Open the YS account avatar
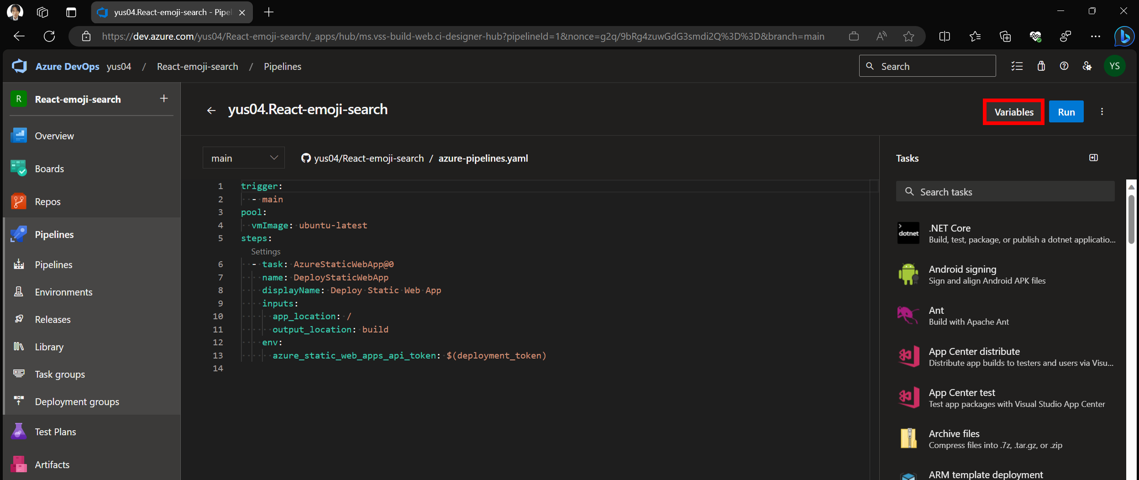 (1114, 66)
